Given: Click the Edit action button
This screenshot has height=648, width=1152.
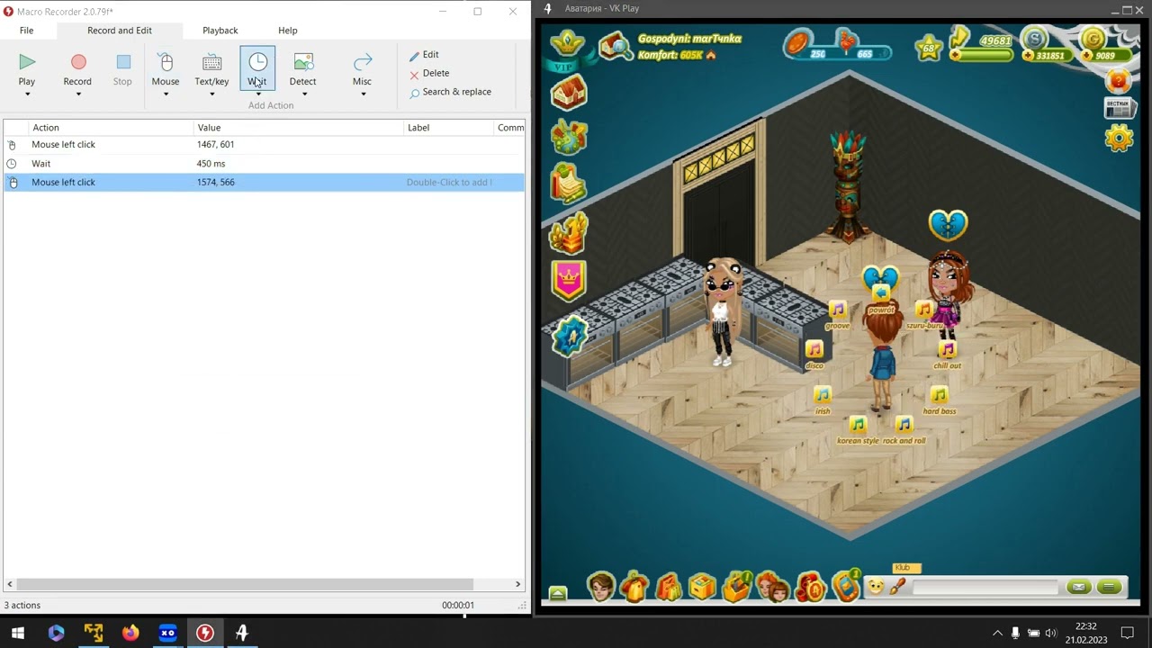Looking at the screenshot, I should pyautogui.click(x=424, y=55).
